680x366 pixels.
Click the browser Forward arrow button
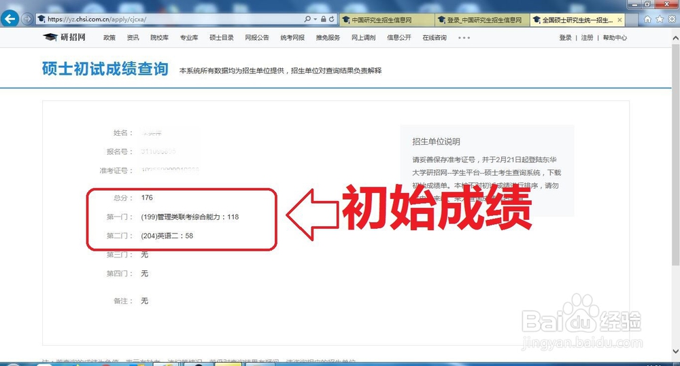[x=27, y=19]
